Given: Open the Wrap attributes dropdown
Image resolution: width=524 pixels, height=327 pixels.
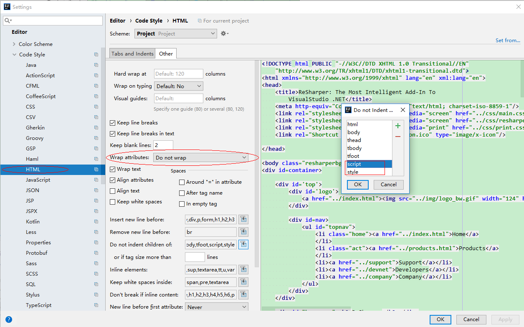Looking at the screenshot, I should click(200, 157).
